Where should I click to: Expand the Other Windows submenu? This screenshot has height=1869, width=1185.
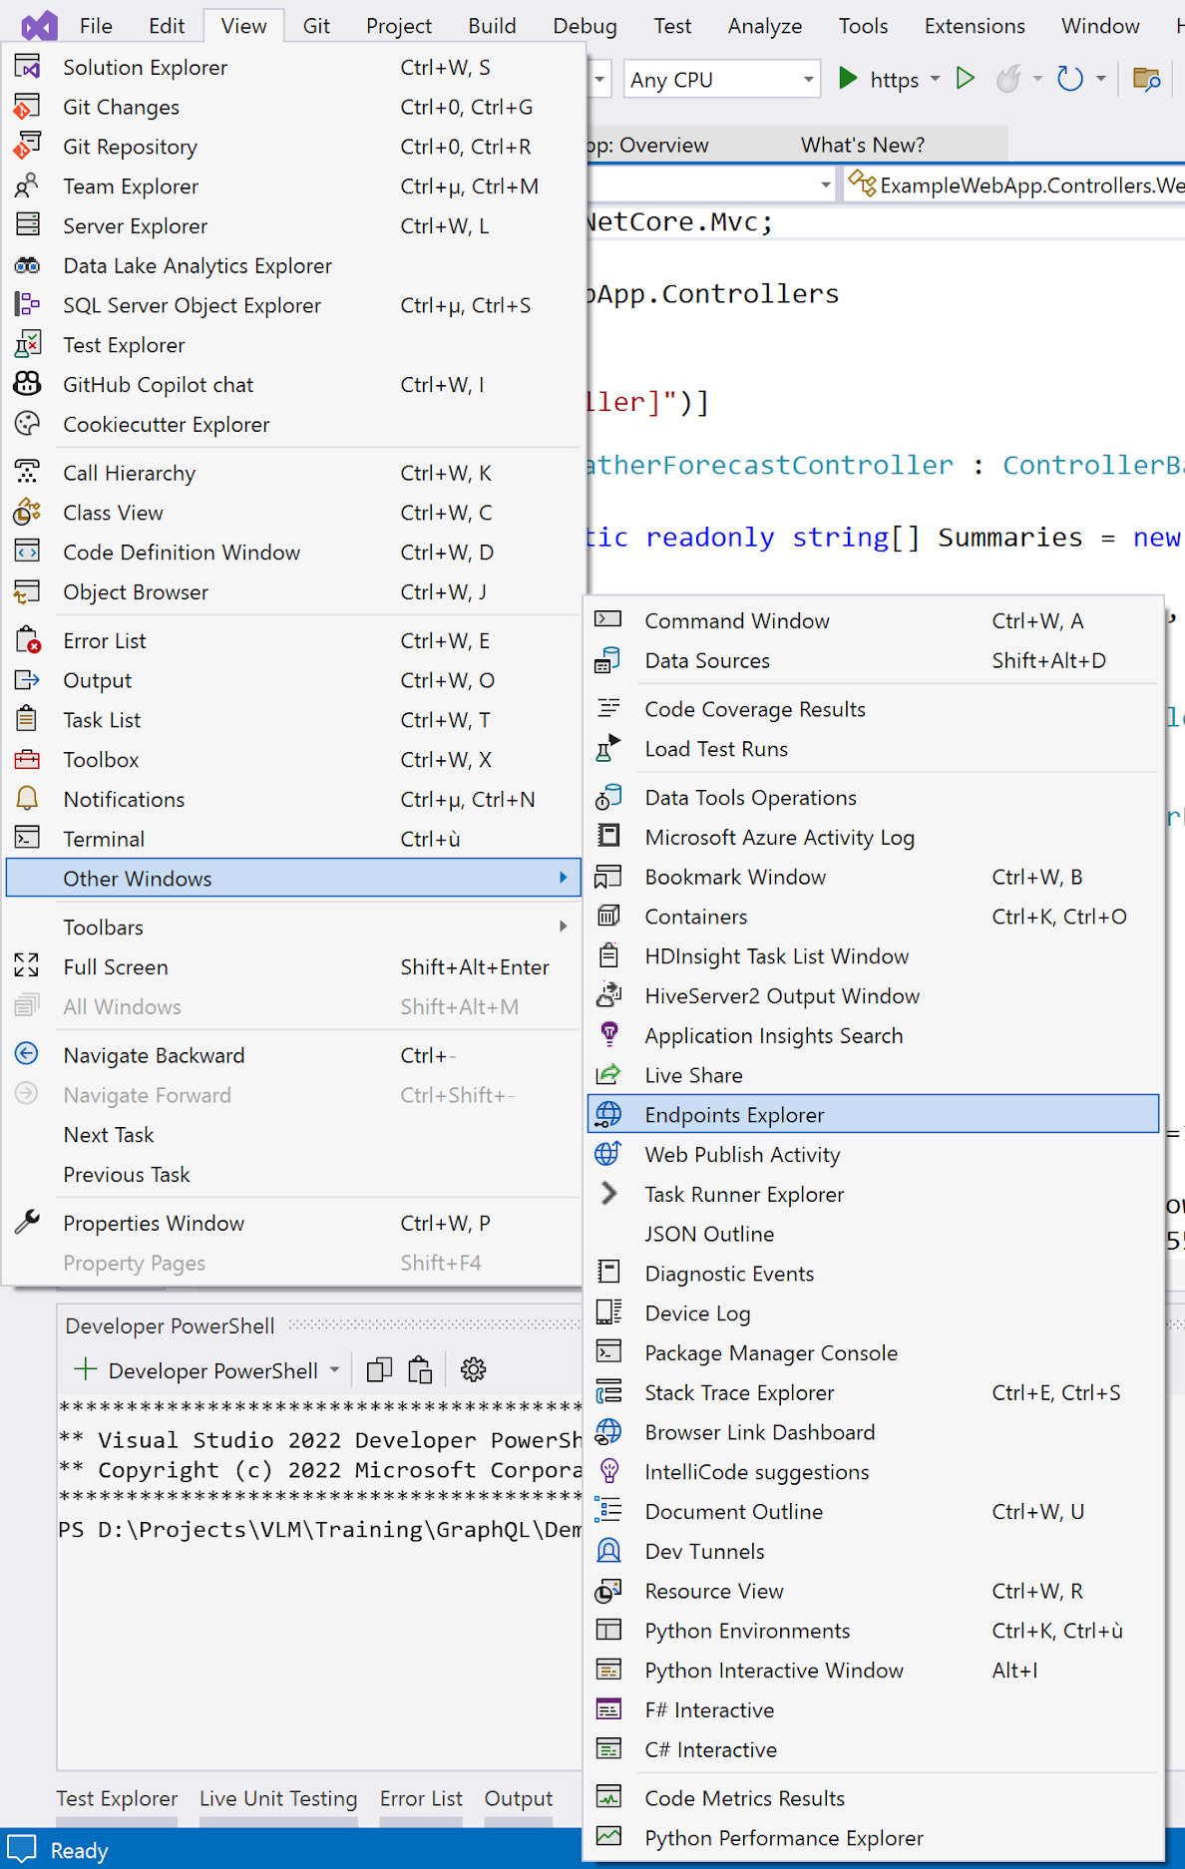[293, 879]
